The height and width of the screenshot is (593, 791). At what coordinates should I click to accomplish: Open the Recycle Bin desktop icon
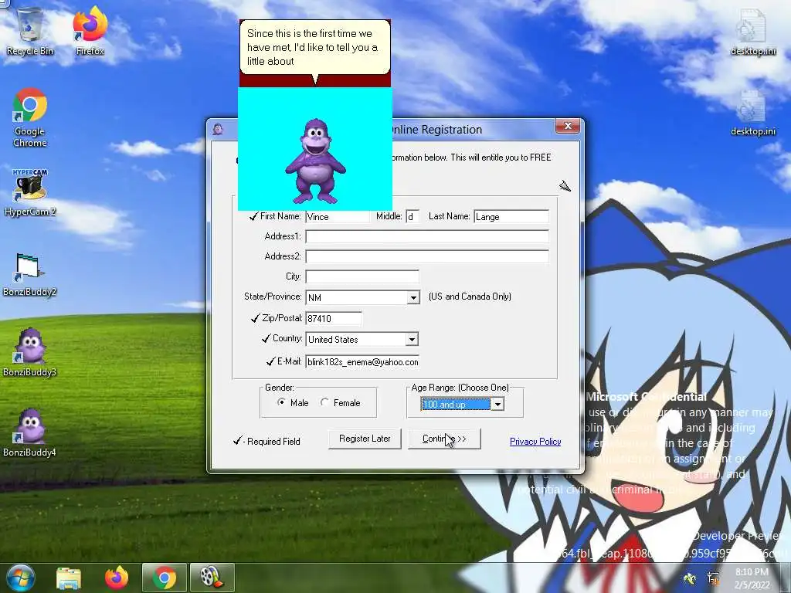pos(30,31)
